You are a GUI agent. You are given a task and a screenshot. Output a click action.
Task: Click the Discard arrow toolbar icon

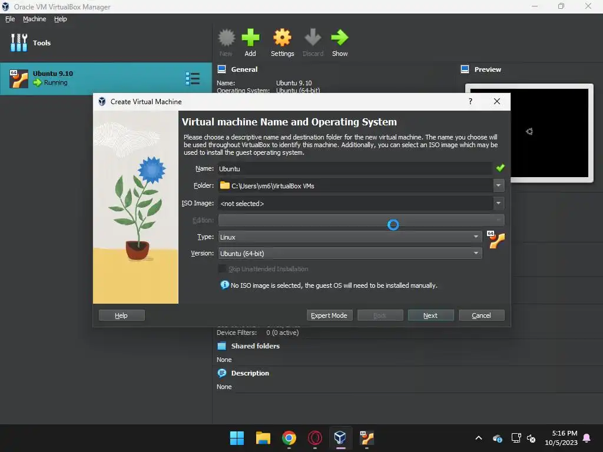[x=313, y=38]
